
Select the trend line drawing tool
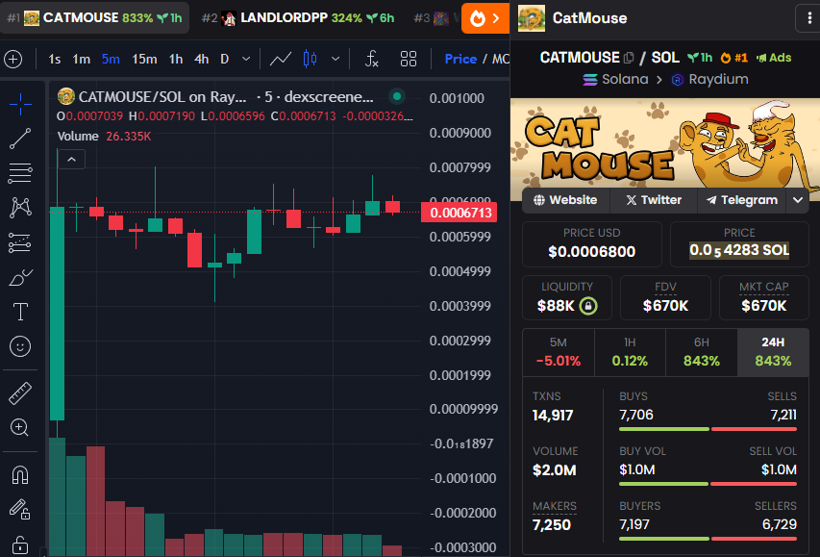(x=20, y=139)
